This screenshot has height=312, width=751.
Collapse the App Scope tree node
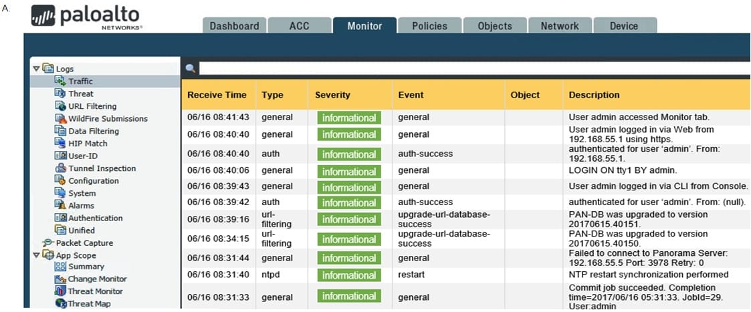pos(35,255)
